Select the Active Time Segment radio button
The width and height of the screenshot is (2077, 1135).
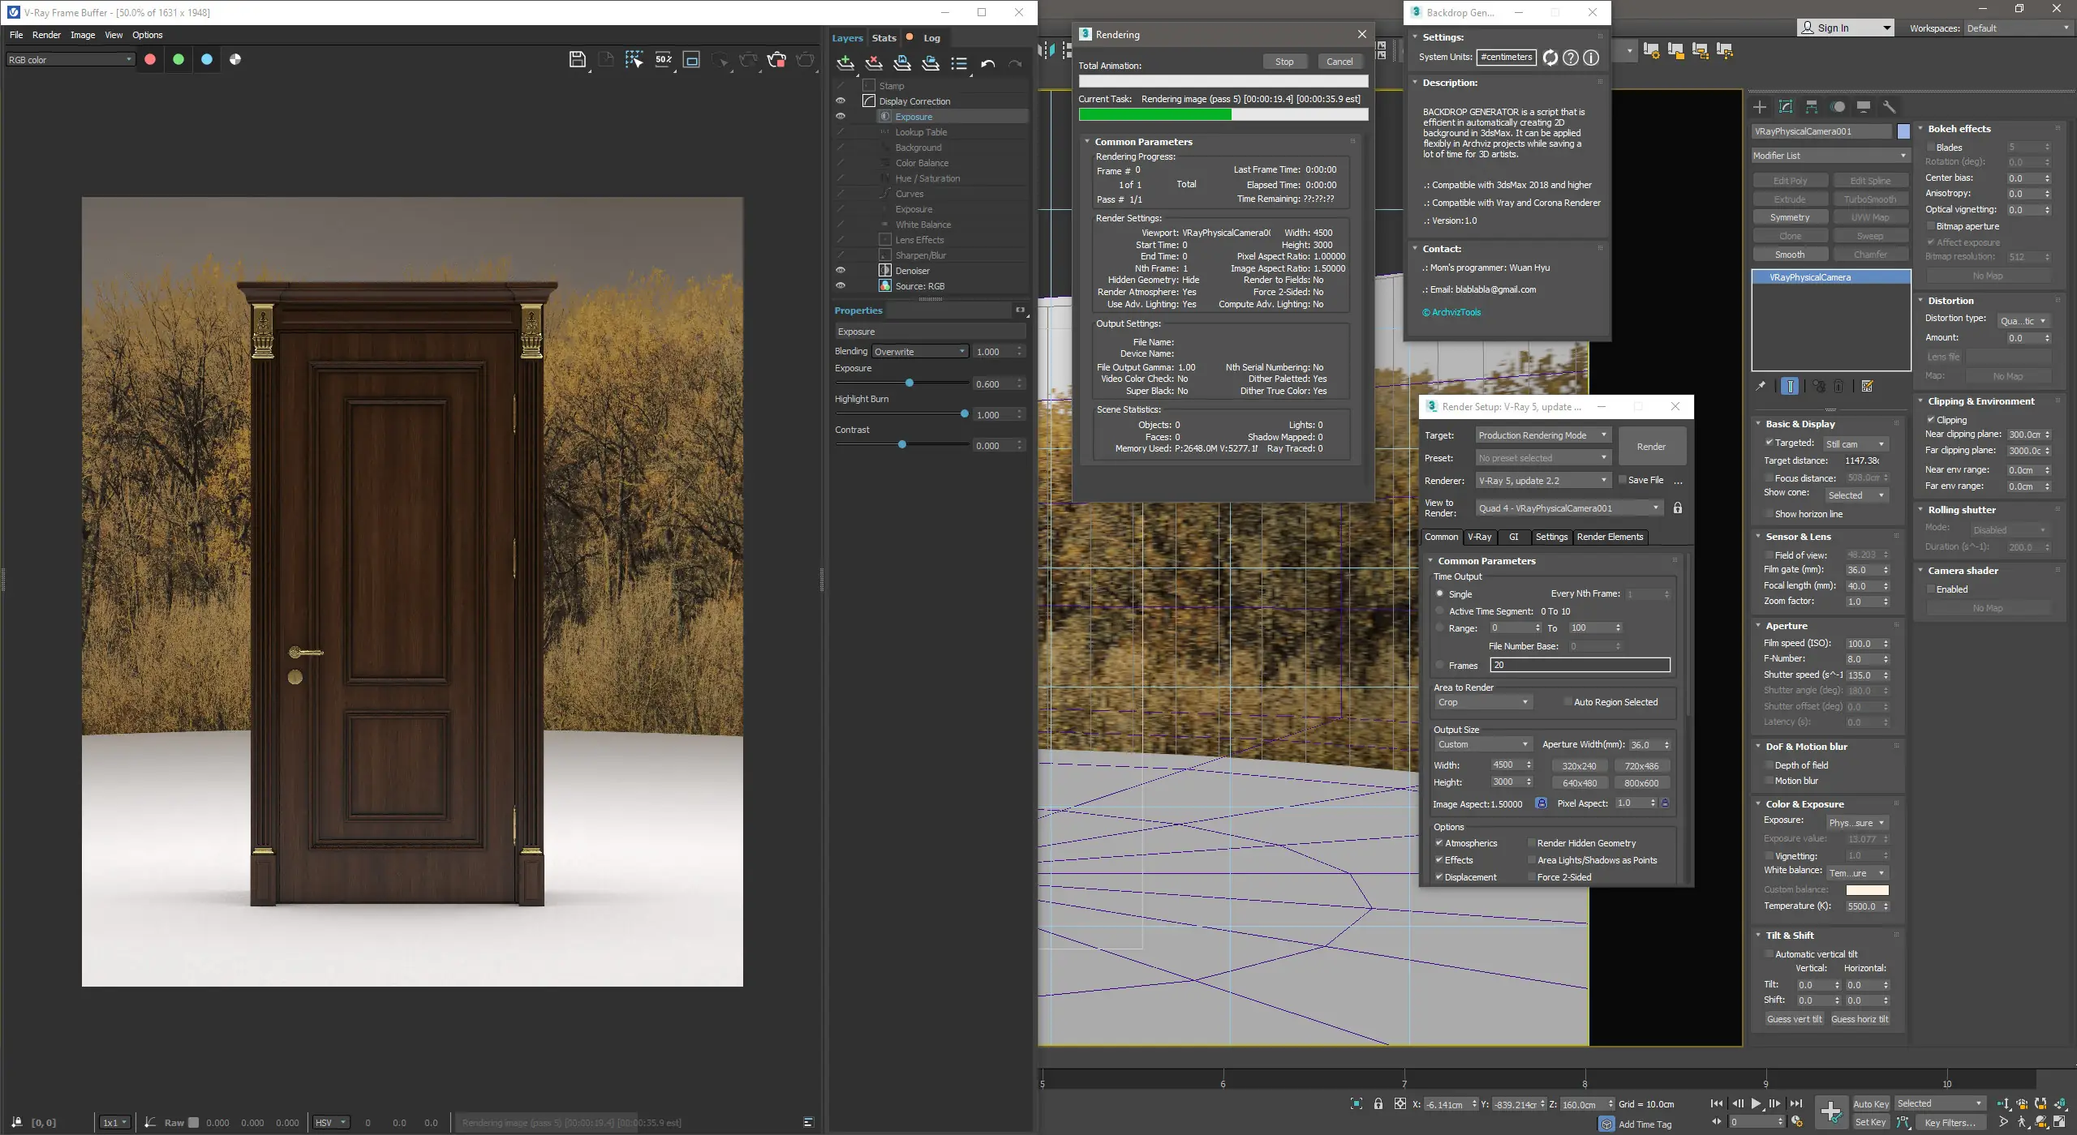1440,611
